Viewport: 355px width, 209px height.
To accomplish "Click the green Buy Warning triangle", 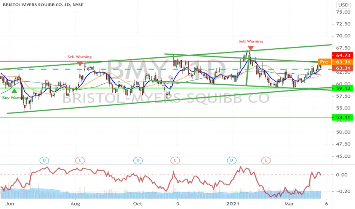I will coord(14,91).
